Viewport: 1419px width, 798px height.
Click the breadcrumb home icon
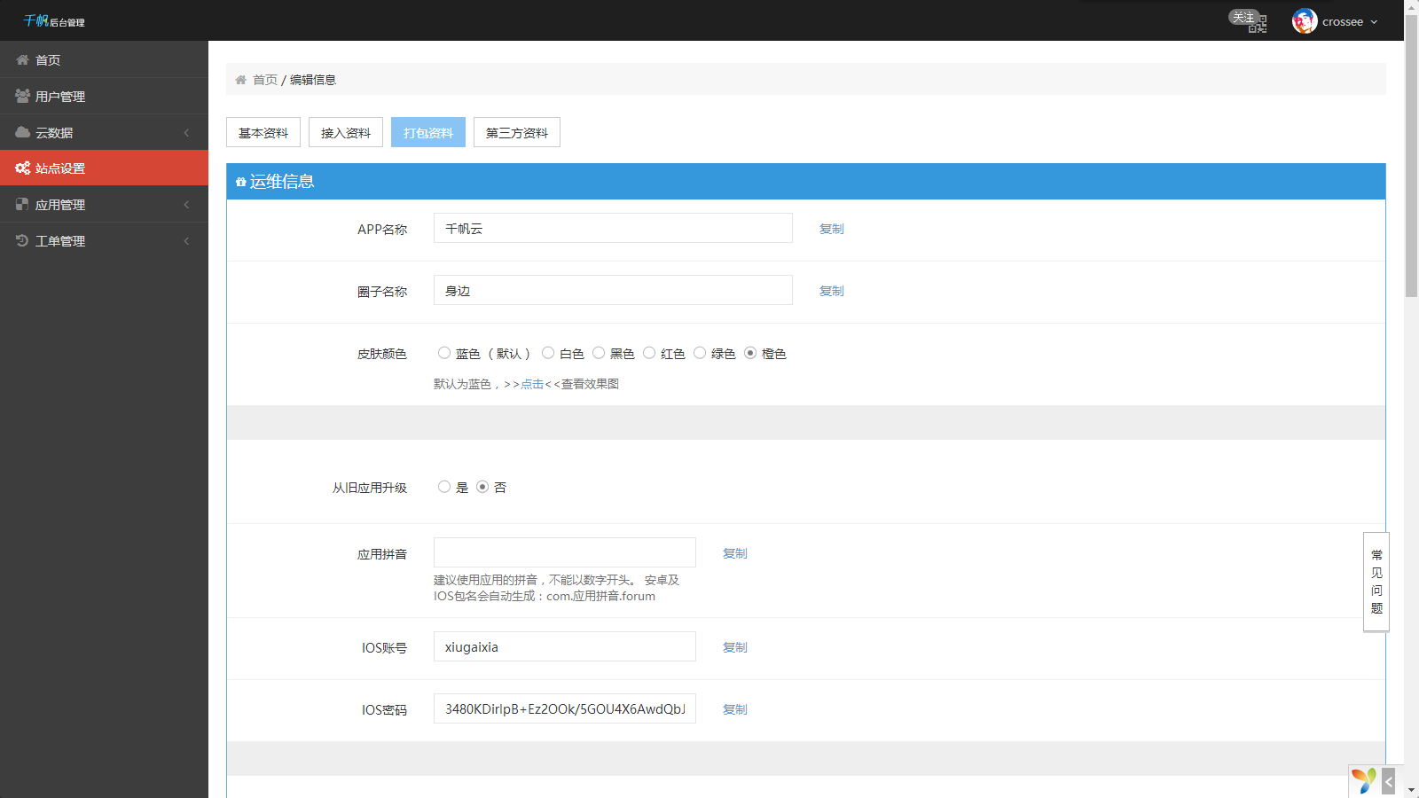(240, 80)
